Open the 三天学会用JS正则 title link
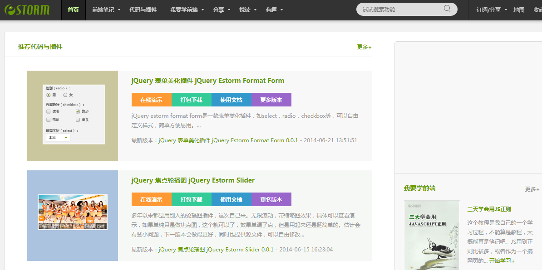 click(x=489, y=209)
